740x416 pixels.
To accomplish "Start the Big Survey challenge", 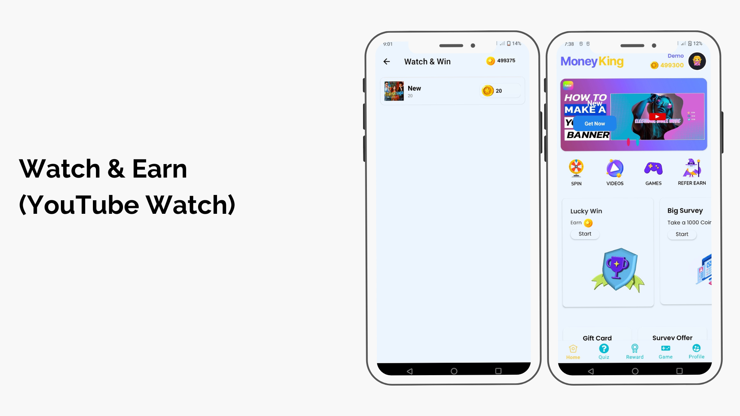I will [681, 234].
